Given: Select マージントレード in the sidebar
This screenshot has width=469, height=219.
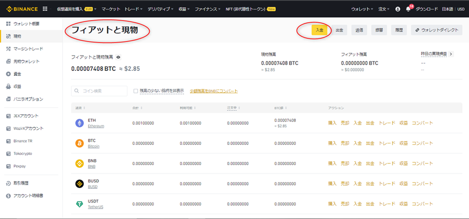Looking at the screenshot, I should click(x=28, y=49).
